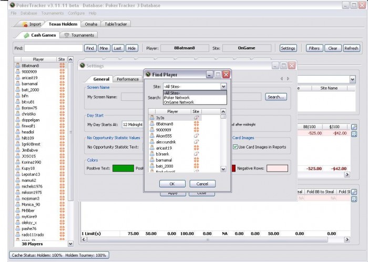Viewport: 368px width, 262px height.
Task: Click the player icon beside b3rserk
Action: pyautogui.click(x=152, y=154)
